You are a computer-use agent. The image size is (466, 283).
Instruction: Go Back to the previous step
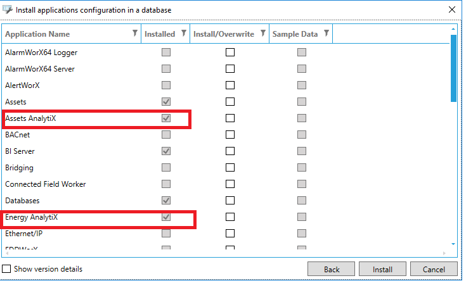point(331,269)
